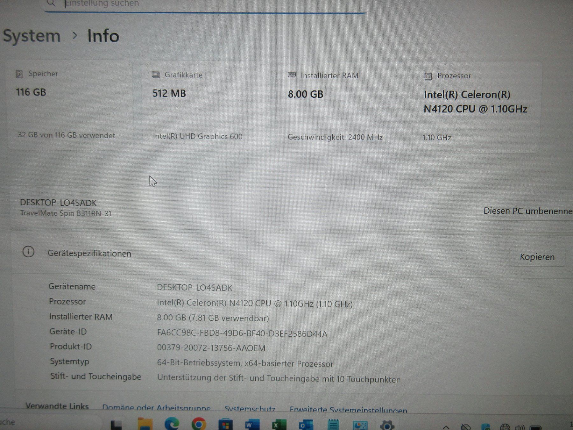Click the volume icon in system tray
Screen dimensions: 573x430
[520, 427]
